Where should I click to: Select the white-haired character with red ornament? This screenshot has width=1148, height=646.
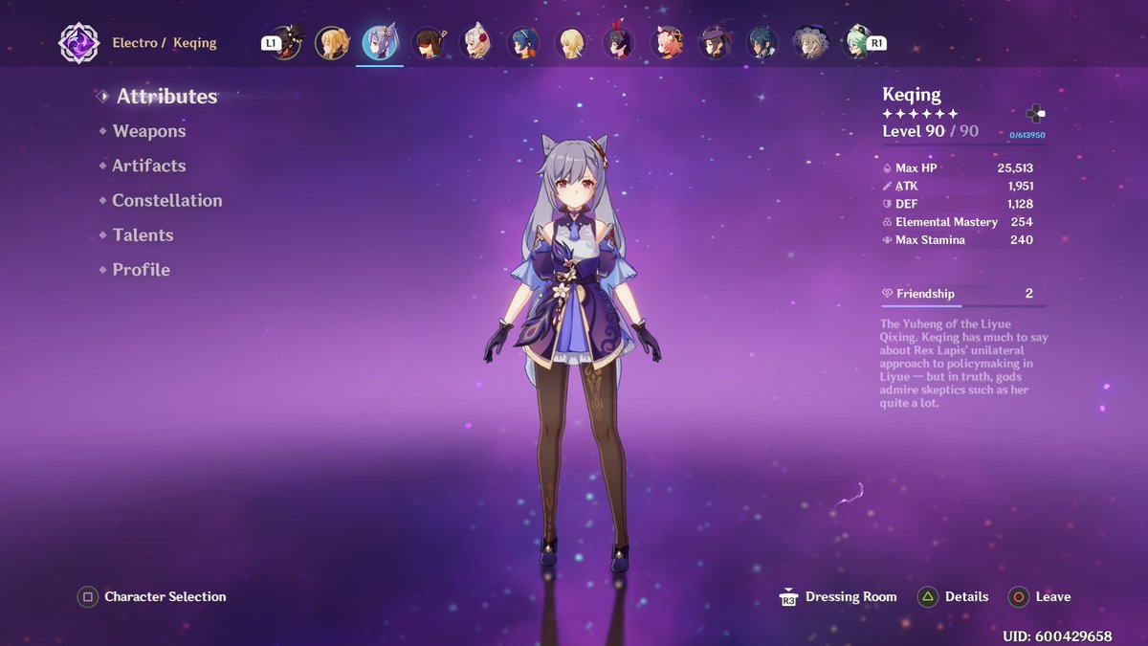[x=475, y=43]
